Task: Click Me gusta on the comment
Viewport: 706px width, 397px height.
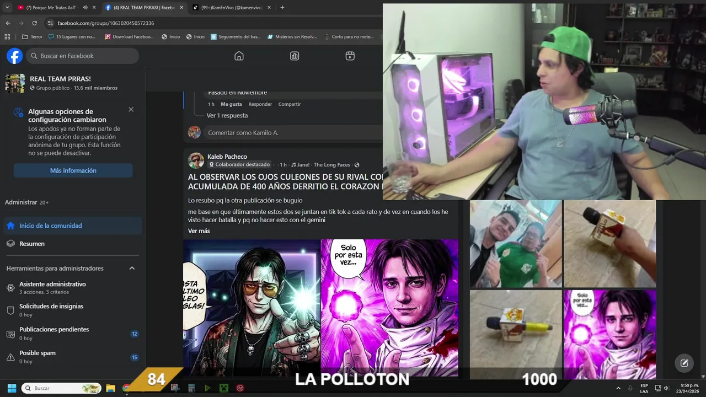Action: [231, 104]
